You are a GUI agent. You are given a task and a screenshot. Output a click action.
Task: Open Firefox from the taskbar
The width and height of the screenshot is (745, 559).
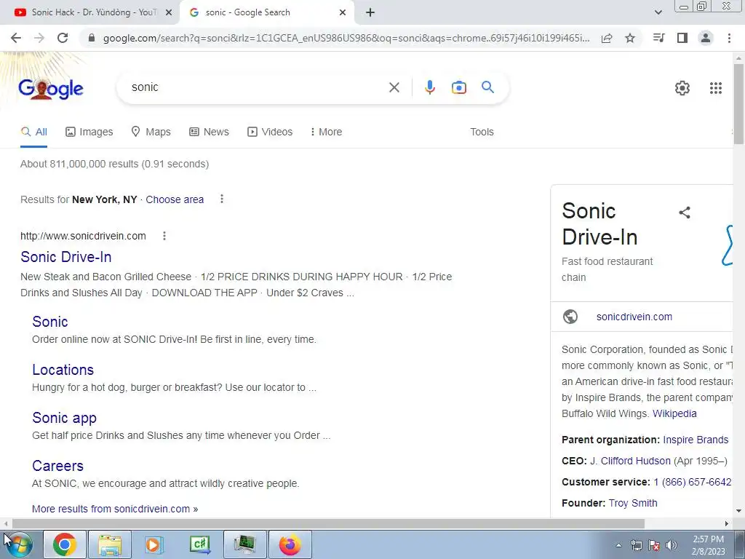[x=290, y=544]
